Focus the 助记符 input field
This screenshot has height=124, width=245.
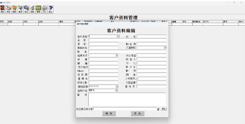(152, 44)
